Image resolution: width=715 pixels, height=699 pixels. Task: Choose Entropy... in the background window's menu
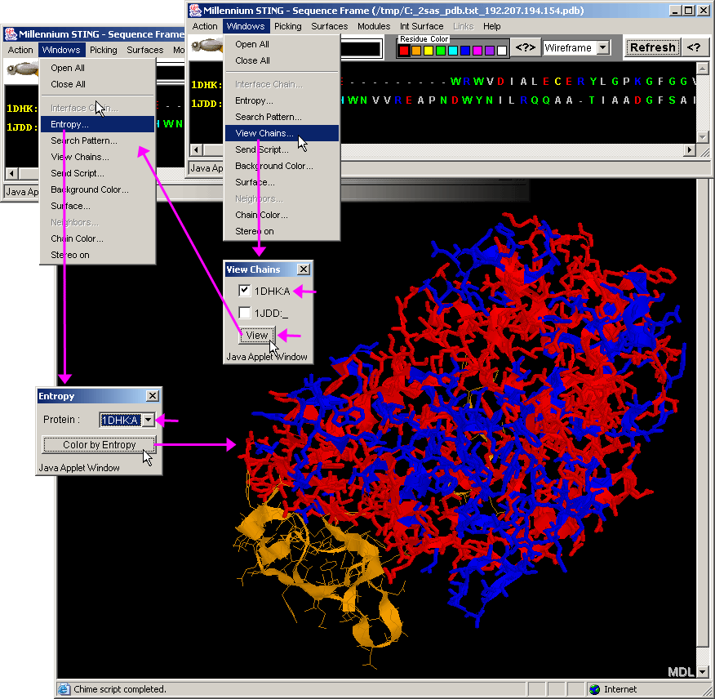98,124
